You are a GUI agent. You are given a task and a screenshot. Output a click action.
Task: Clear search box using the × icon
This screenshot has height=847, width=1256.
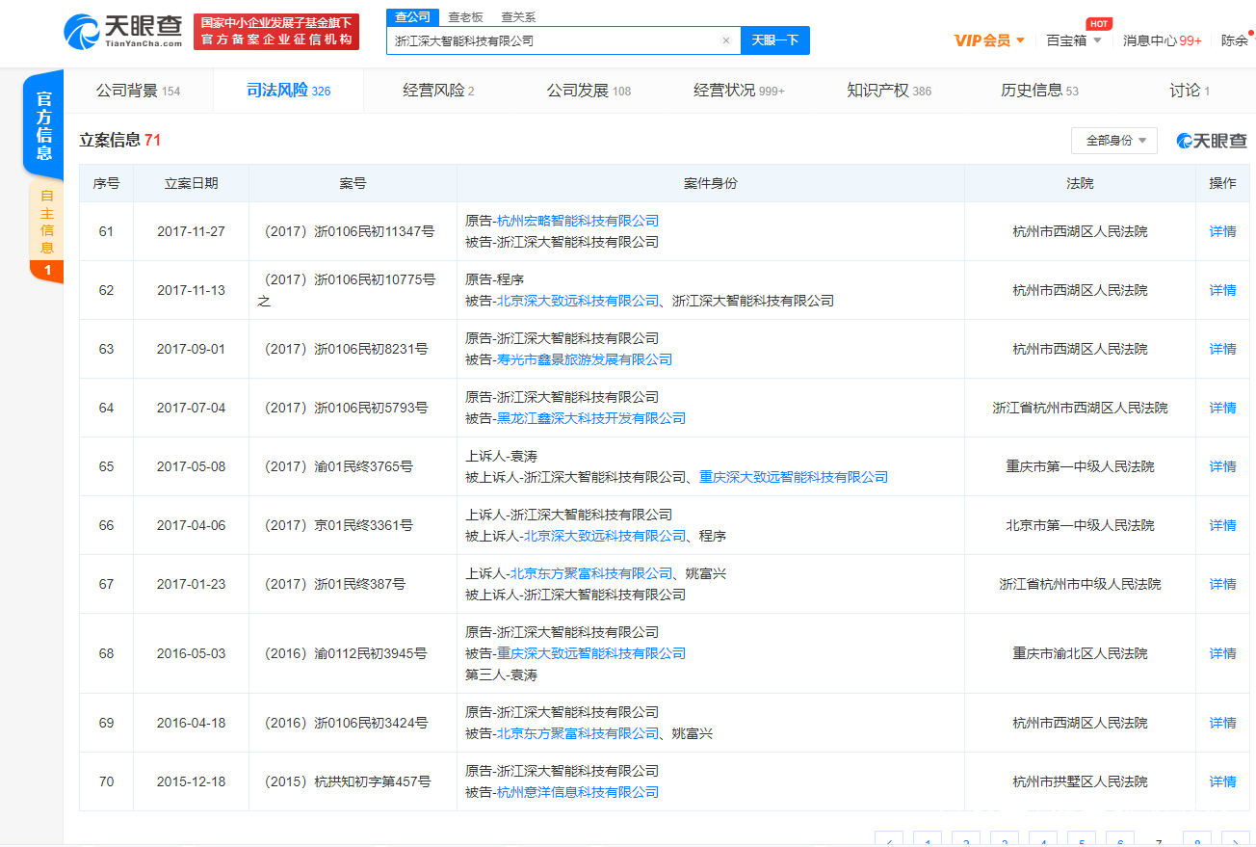tap(727, 40)
